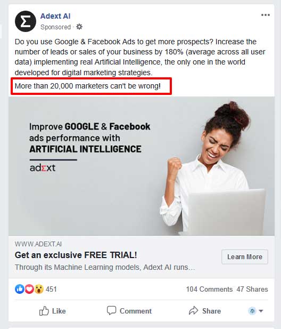Click the Adext AI sigma profile picture
The width and height of the screenshot is (281, 329).
(26, 21)
